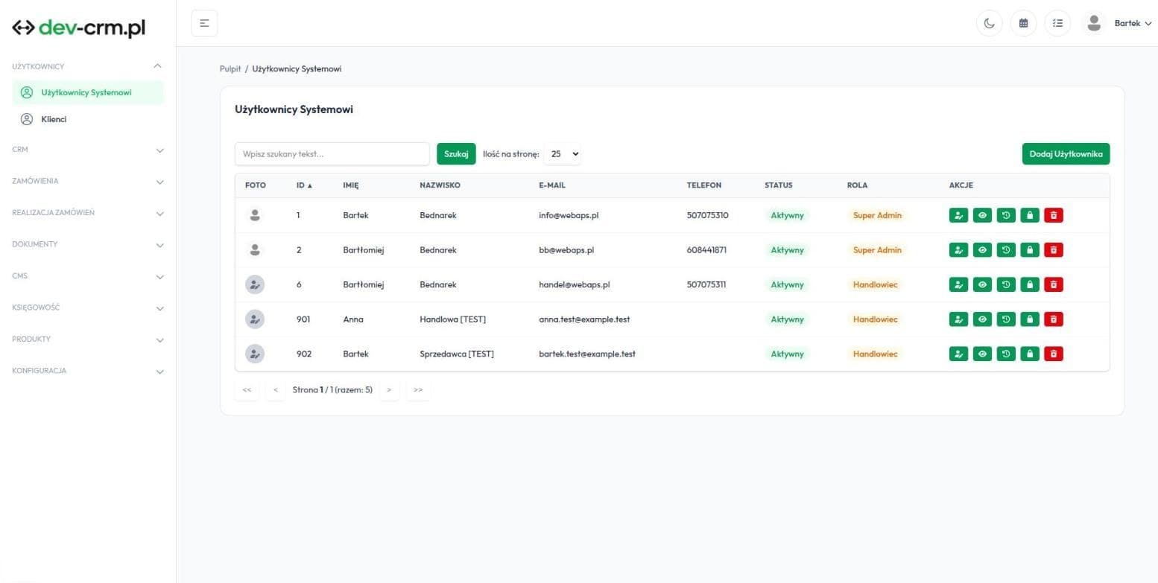Expand the CRM sidebar section

(x=88, y=150)
